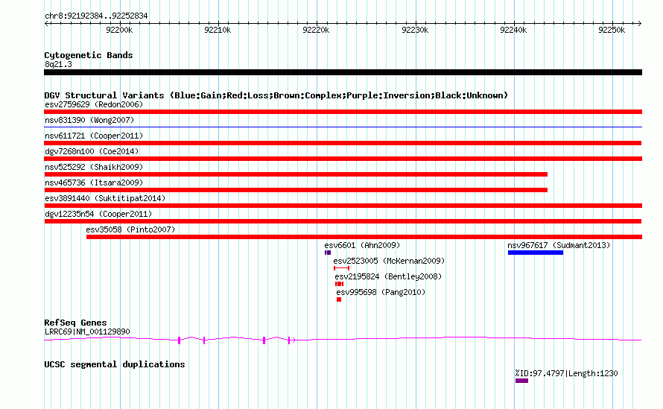The height and width of the screenshot is (409, 663).
Task: Open the esv35058 (Pinto2007) label
Action: click(x=130, y=229)
